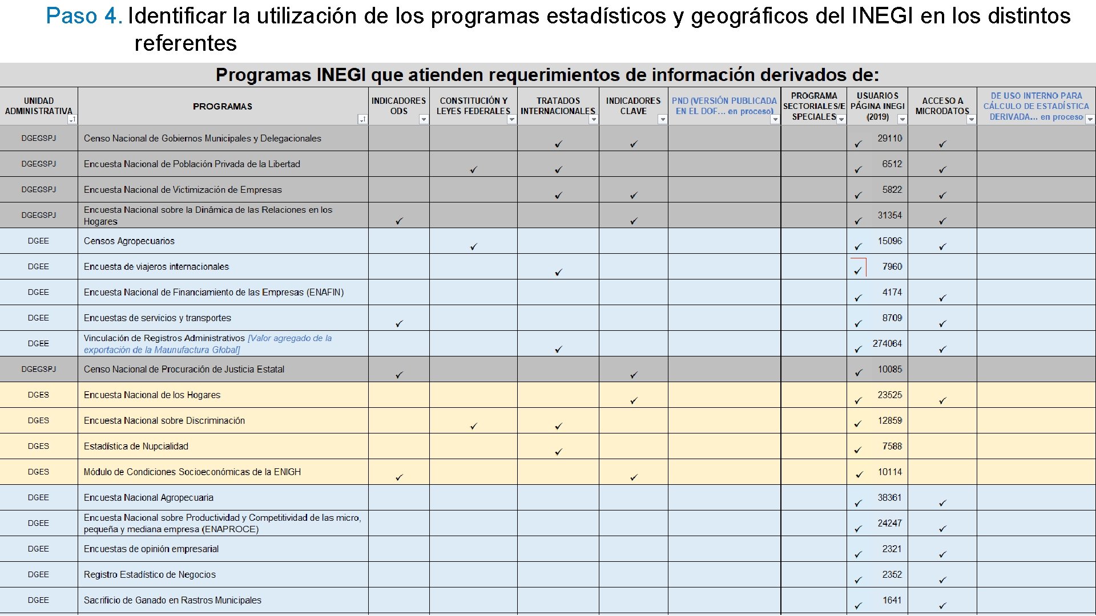Click Constitución checkmark in Censos Agropecuarios row
The width and height of the screenshot is (1096, 616).
[x=473, y=246]
